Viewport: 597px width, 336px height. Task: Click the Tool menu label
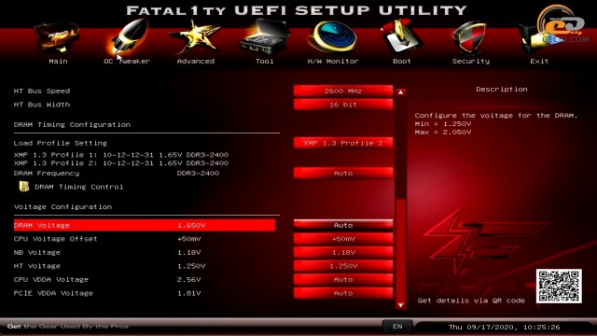(x=265, y=61)
